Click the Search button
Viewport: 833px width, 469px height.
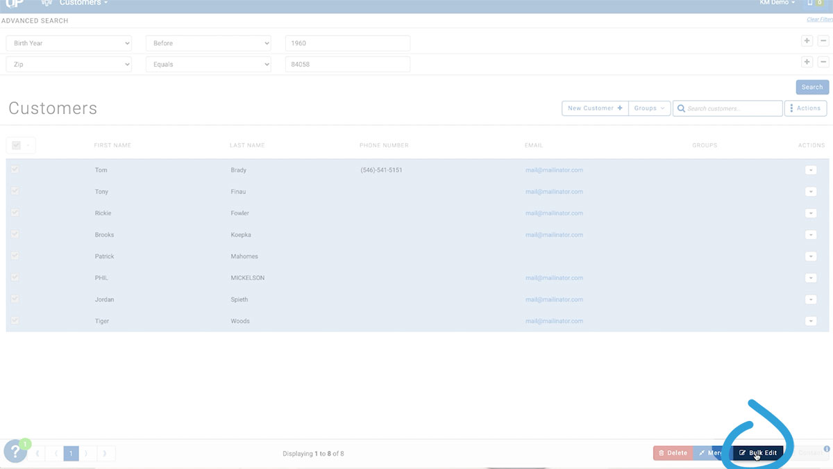click(x=812, y=87)
